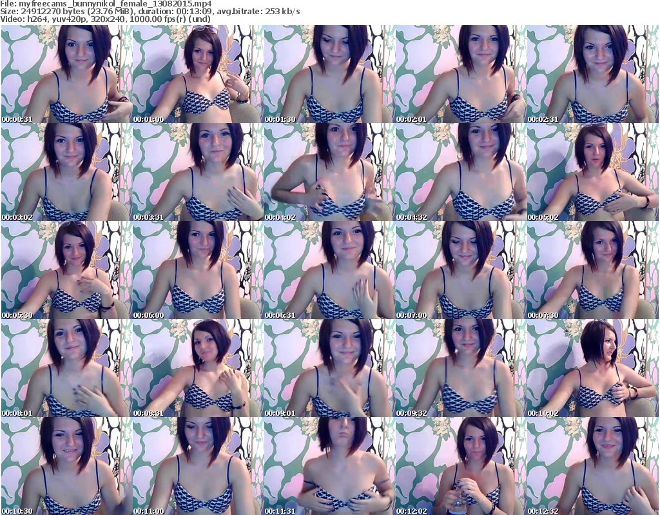Select thumbnail frame at 00:00:31
The image size is (660, 515).
click(66, 74)
